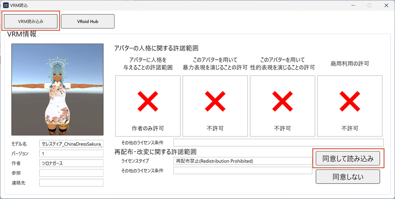395x199 pixels.
Task: Click the 再配布・改変に関する許諾範囲 heading
Action: [x=155, y=152]
